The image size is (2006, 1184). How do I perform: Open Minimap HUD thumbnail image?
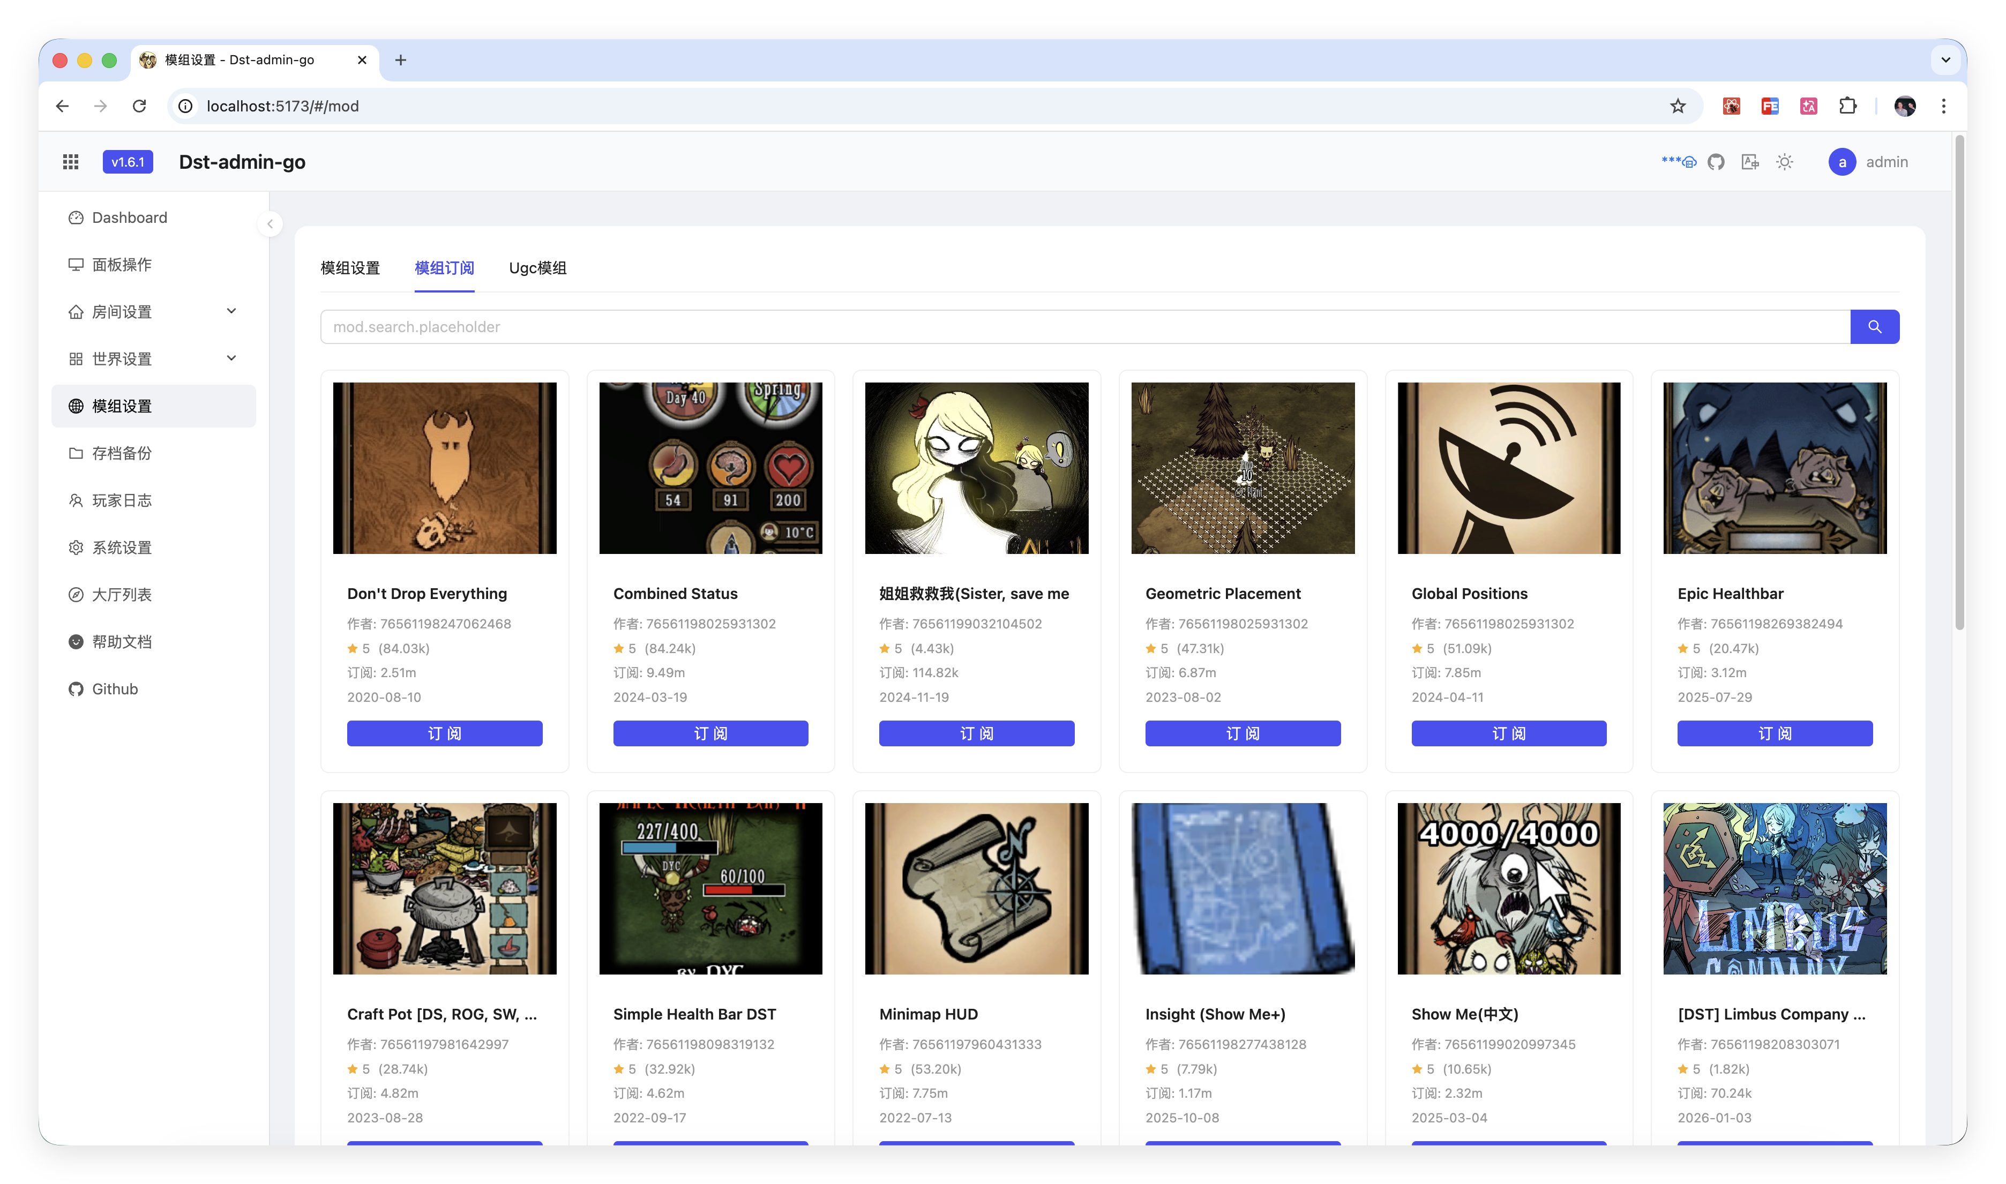point(977,889)
